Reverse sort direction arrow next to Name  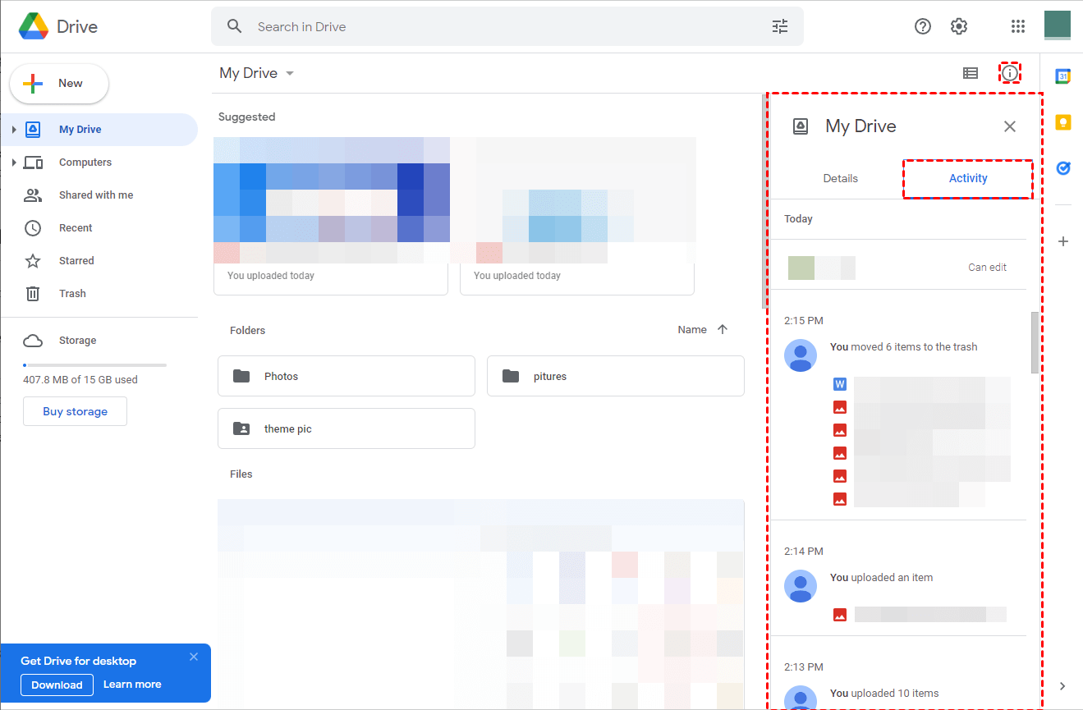point(723,329)
